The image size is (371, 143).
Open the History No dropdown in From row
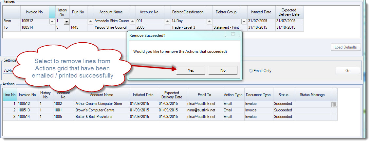click(x=66, y=21)
